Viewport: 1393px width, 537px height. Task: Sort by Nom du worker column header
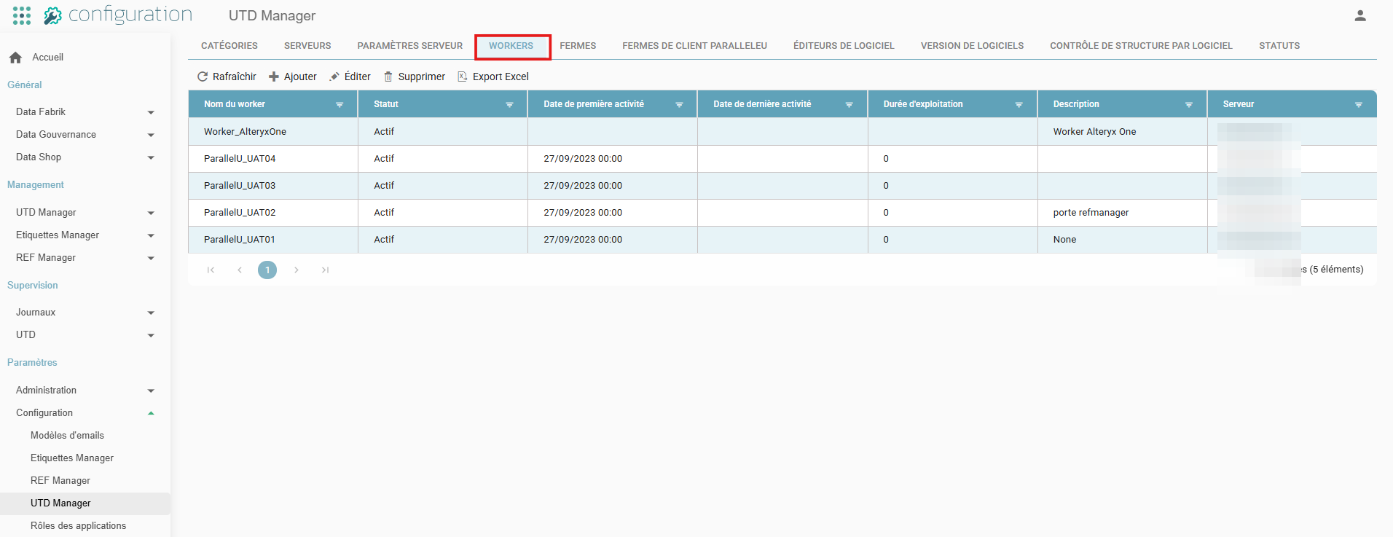click(235, 104)
